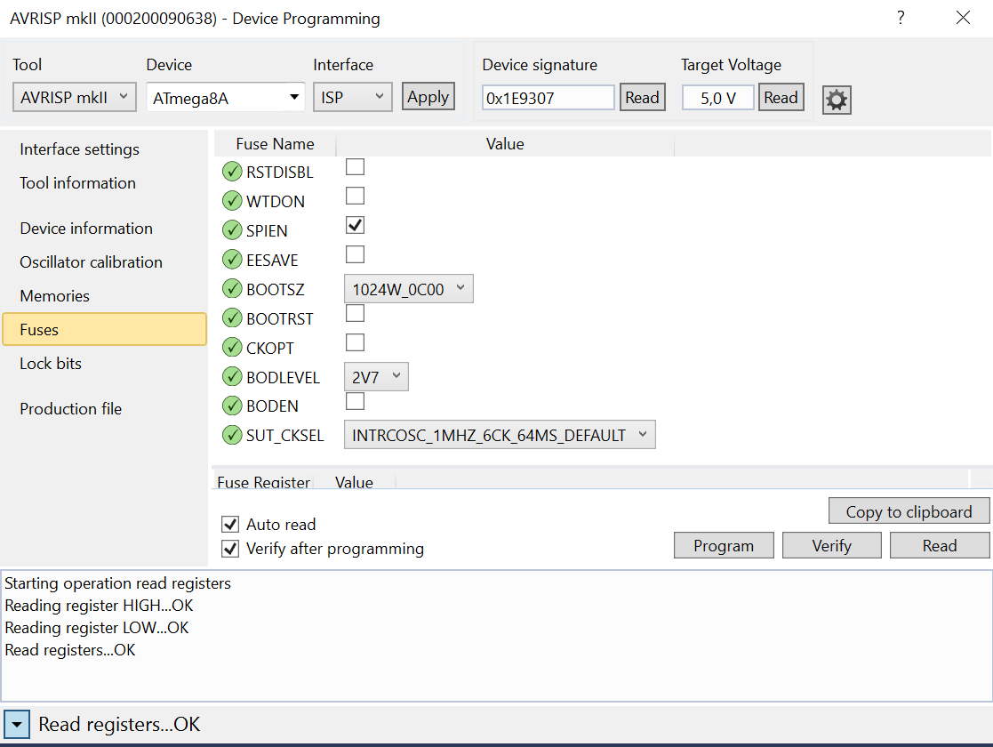The height and width of the screenshot is (747, 993).
Task: Enable the RSTDISBL fuse checkbox
Action: coord(355,166)
